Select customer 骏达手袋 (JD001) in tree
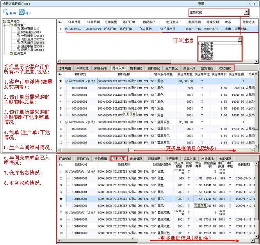 coord(32,46)
